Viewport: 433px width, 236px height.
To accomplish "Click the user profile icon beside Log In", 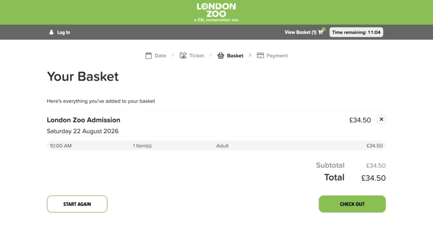I will (x=51, y=32).
